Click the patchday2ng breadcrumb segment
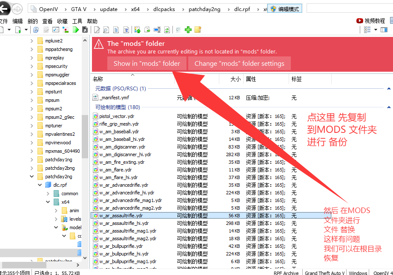 point(204,9)
